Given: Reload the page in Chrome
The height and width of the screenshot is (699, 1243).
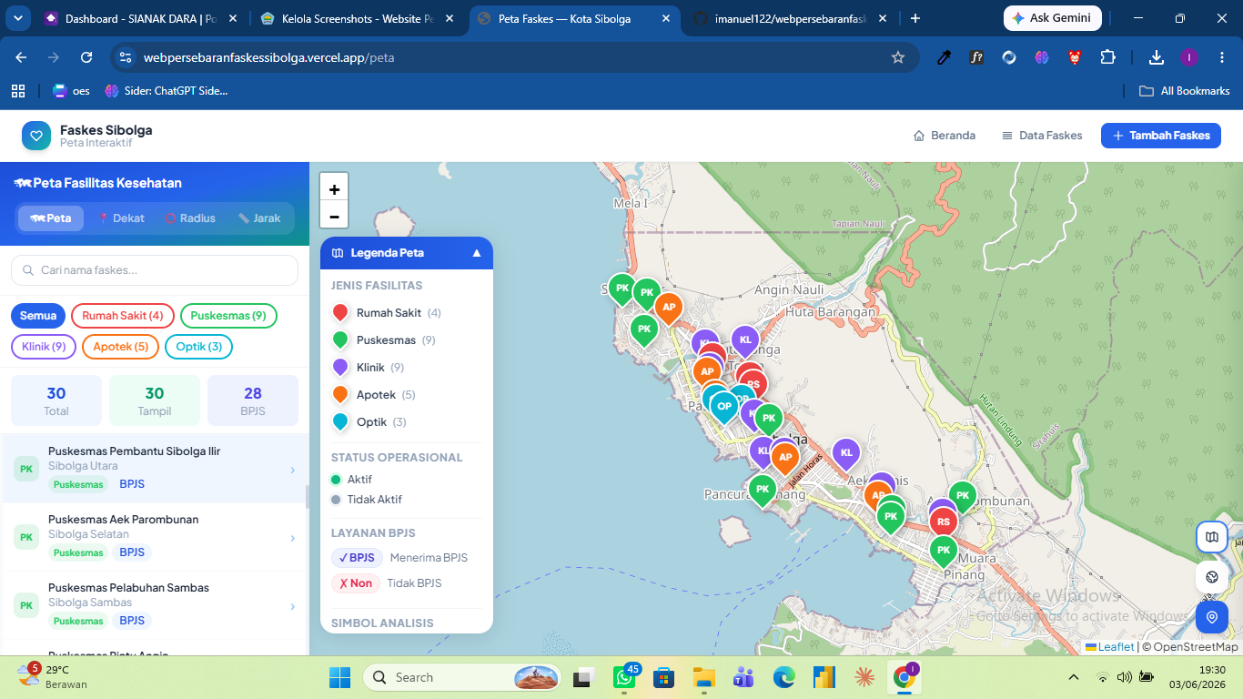Looking at the screenshot, I should (86, 57).
